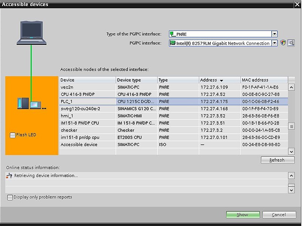The height and width of the screenshot is (226, 302).
Task: Close the Accessible devices dialog
Action: [x=297, y=4]
